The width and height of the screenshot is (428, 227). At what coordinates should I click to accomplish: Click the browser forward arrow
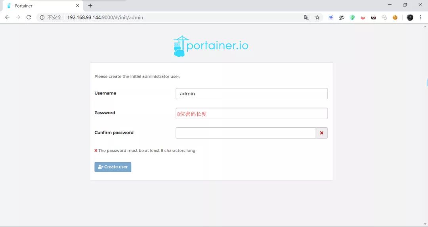(18, 17)
